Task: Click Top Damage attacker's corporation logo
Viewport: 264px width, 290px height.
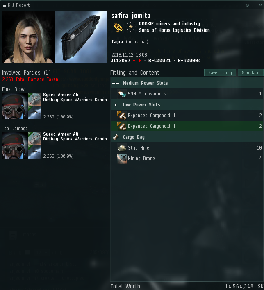Action: point(35,139)
